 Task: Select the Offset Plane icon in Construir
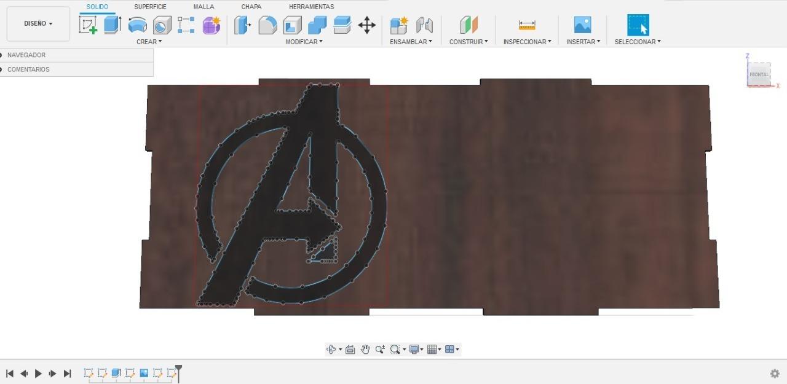coord(469,25)
